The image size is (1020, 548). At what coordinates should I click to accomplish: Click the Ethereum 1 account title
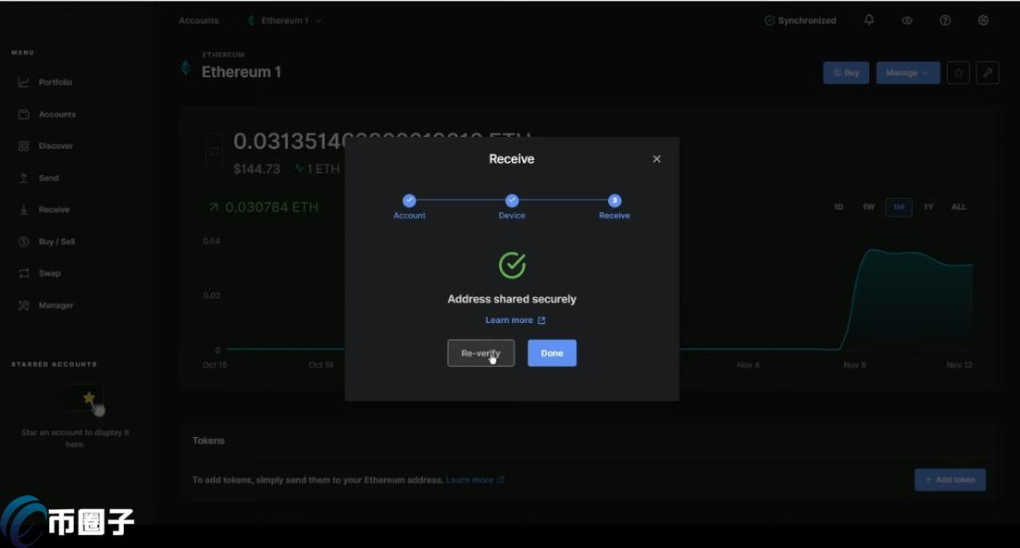tap(242, 71)
